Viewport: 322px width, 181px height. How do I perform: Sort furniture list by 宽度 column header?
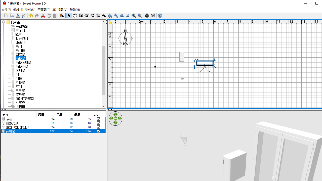(46, 114)
